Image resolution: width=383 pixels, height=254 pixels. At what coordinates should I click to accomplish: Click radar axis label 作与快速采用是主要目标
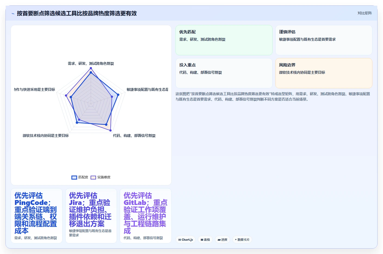coord(35,89)
